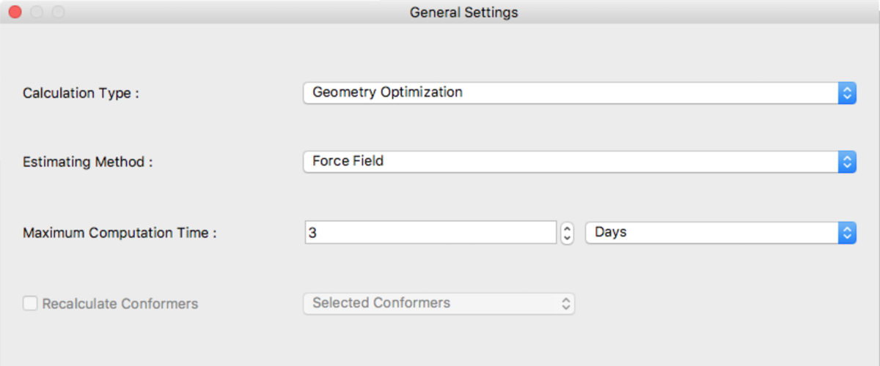Increase computation time with stepper up arrow
The image size is (880, 366).
coord(567,228)
